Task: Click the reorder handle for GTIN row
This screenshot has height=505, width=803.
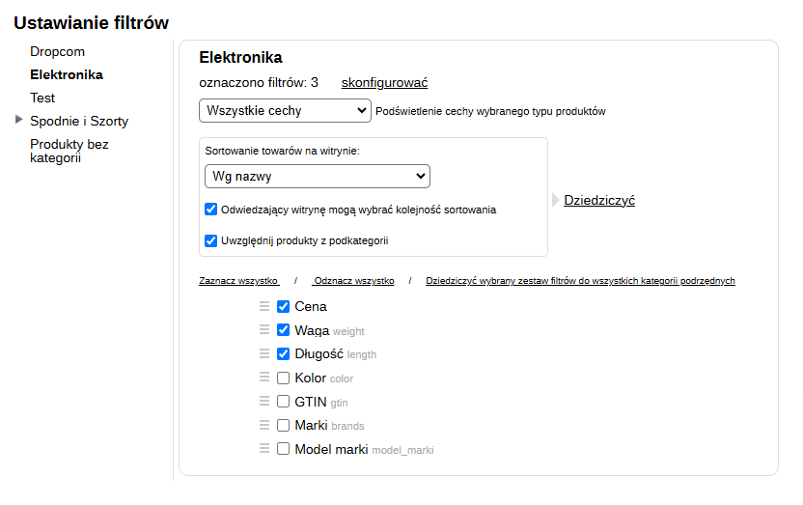Action: coord(263,401)
